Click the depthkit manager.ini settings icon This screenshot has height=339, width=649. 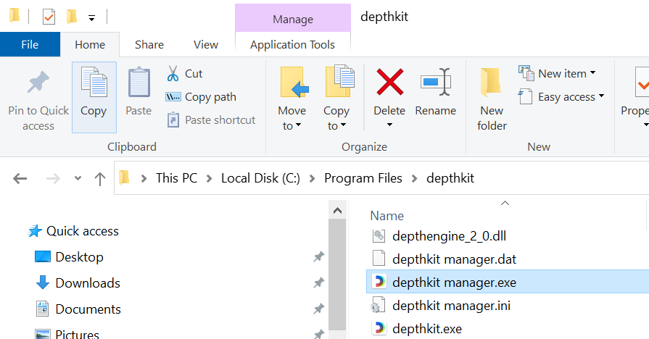pyautogui.click(x=379, y=305)
